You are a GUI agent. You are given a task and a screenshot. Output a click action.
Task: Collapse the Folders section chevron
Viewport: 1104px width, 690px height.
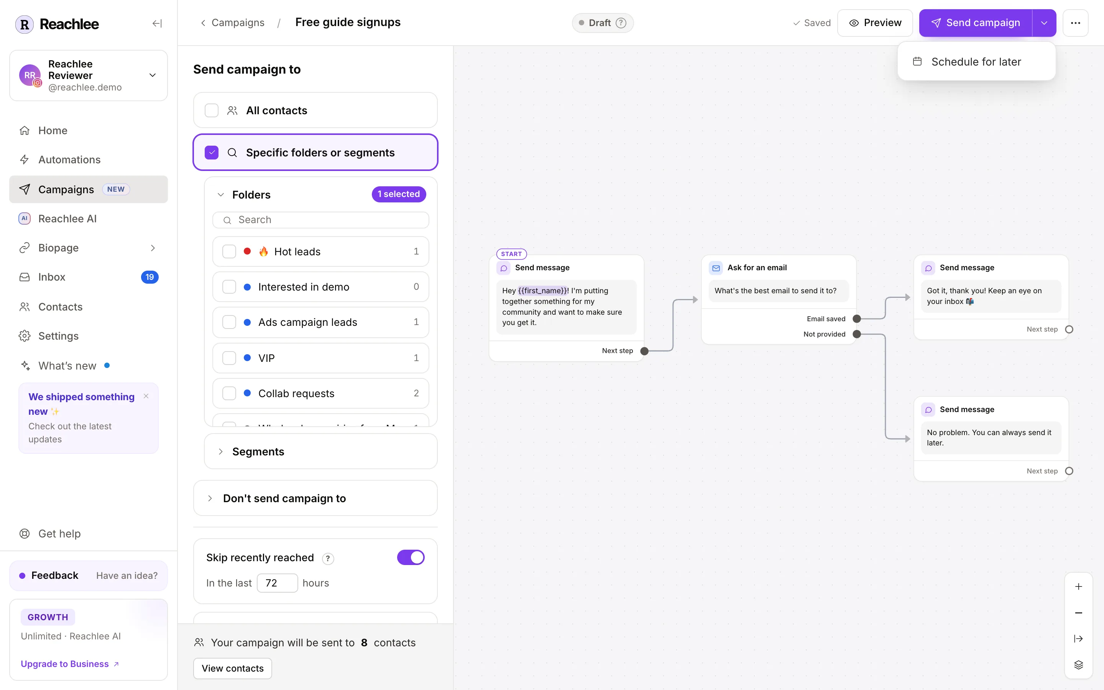tap(221, 195)
